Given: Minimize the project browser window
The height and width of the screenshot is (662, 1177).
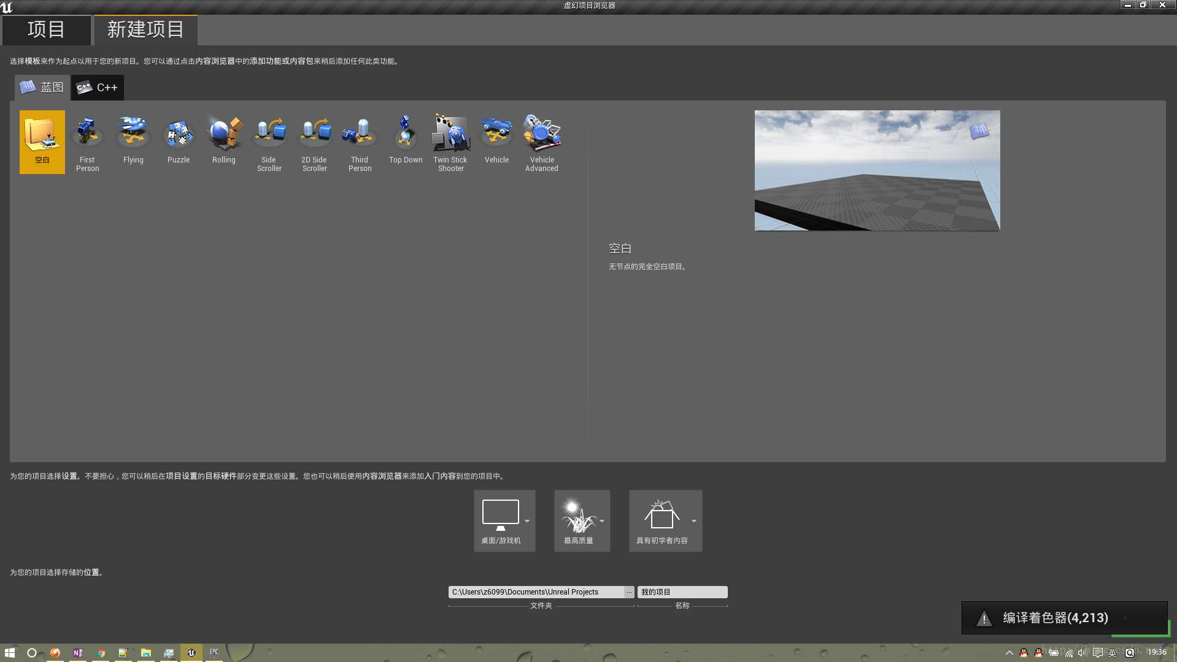Looking at the screenshot, I should pos(1128,5).
